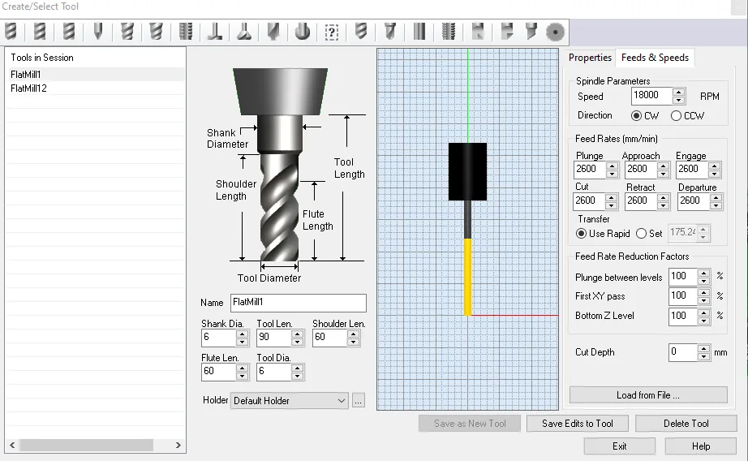Select the Vee Mill tool icon
Screen dimensions: 748x461
(98, 32)
